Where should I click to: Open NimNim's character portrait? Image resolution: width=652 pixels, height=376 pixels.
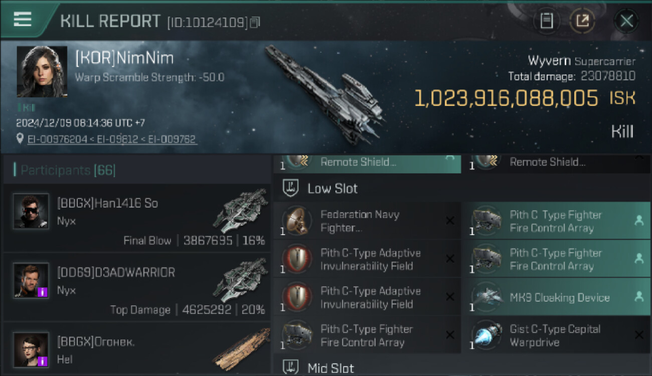(42, 71)
